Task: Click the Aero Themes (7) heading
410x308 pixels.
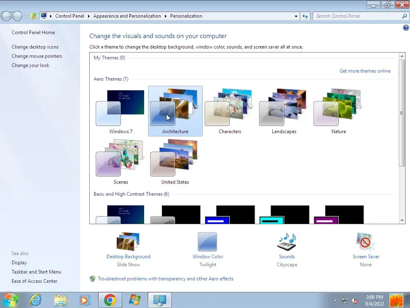Action: pyautogui.click(x=111, y=79)
